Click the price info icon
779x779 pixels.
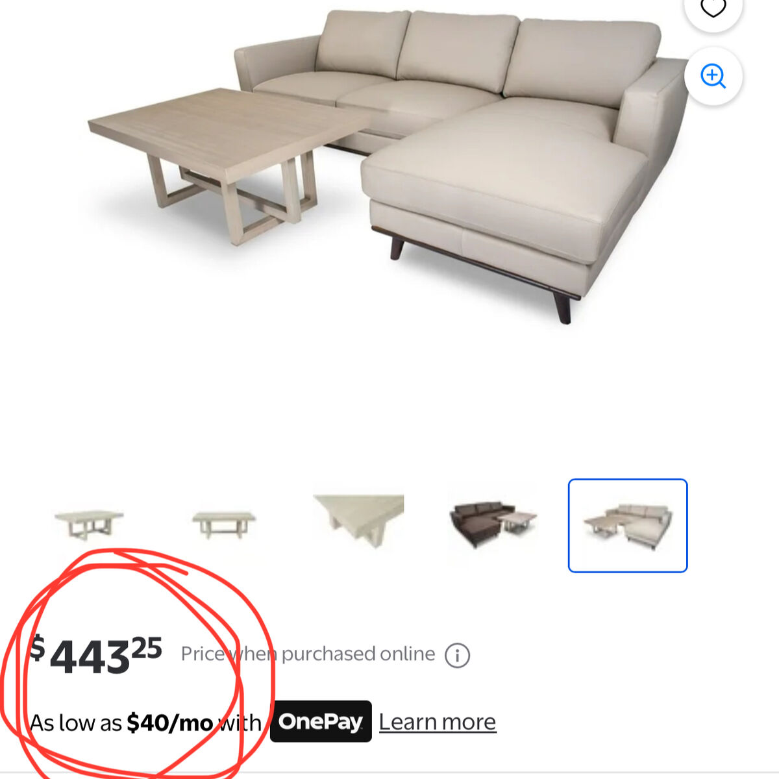click(457, 656)
